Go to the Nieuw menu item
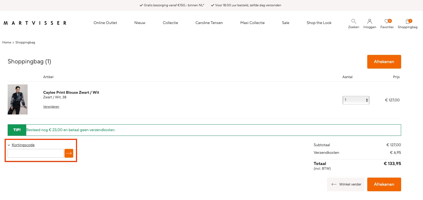This screenshot has width=423, height=200. [x=140, y=23]
